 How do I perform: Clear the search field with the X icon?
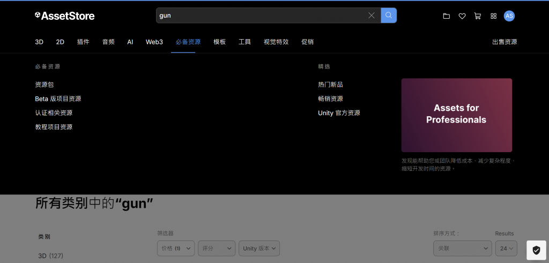point(372,16)
